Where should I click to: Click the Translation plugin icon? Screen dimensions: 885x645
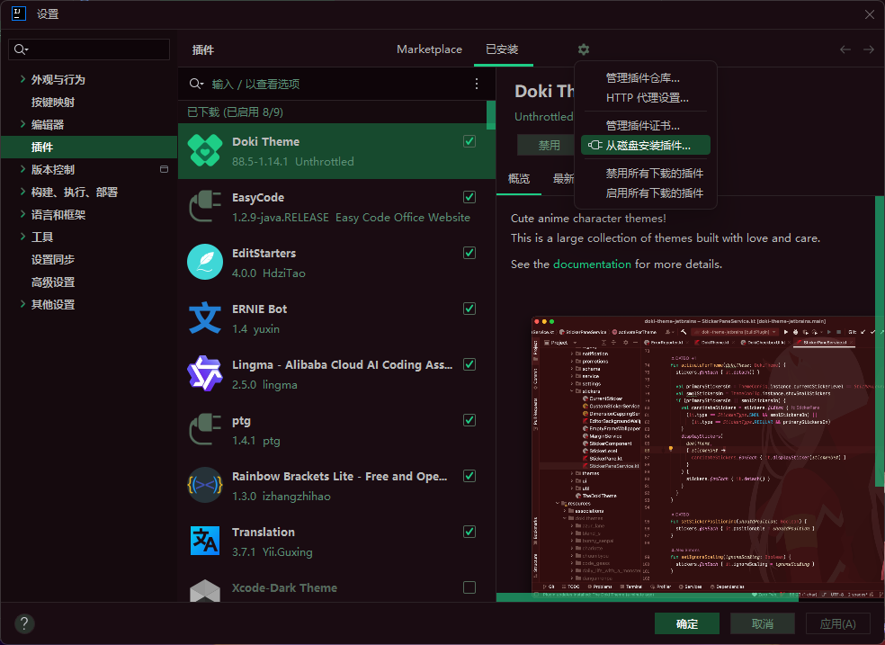click(x=204, y=541)
